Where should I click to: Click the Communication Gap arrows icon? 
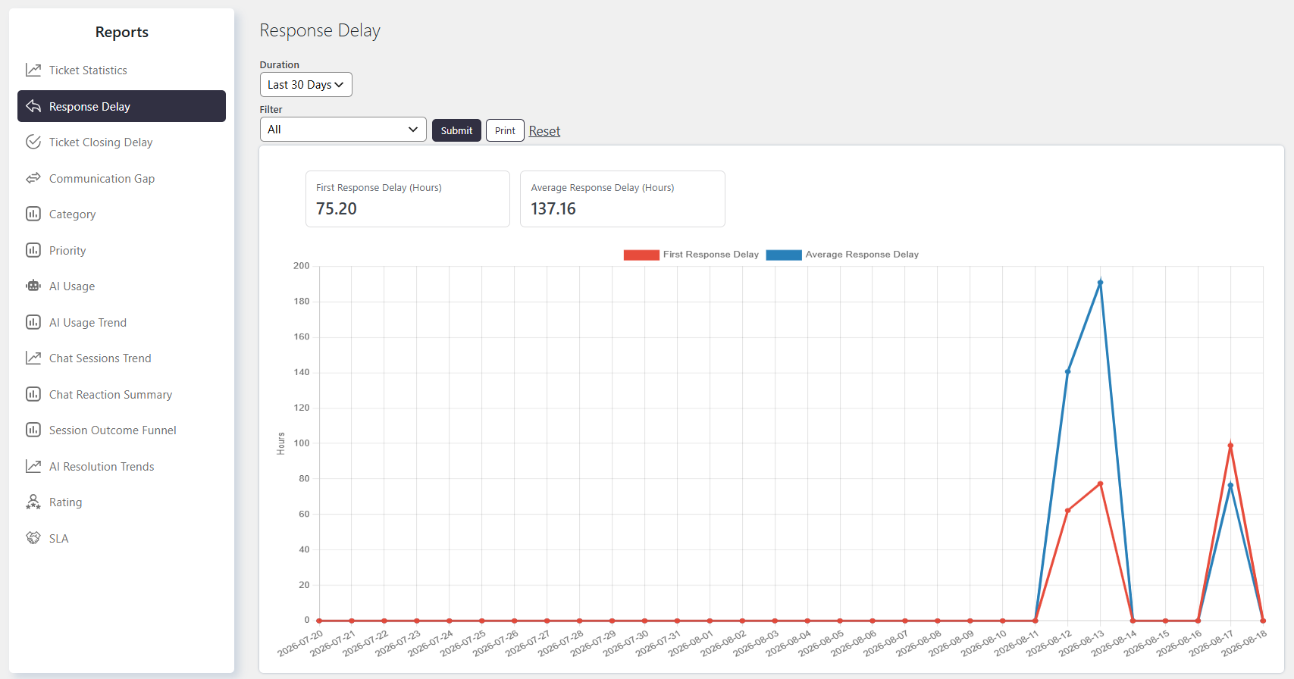[33, 178]
